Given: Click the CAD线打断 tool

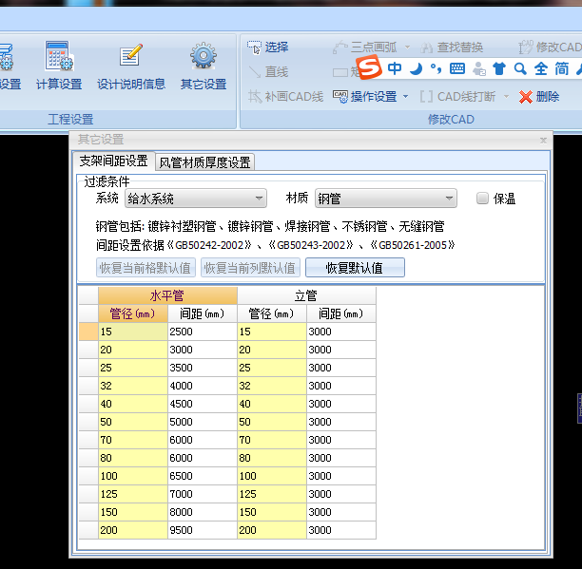Looking at the screenshot, I should pyautogui.click(x=458, y=96).
